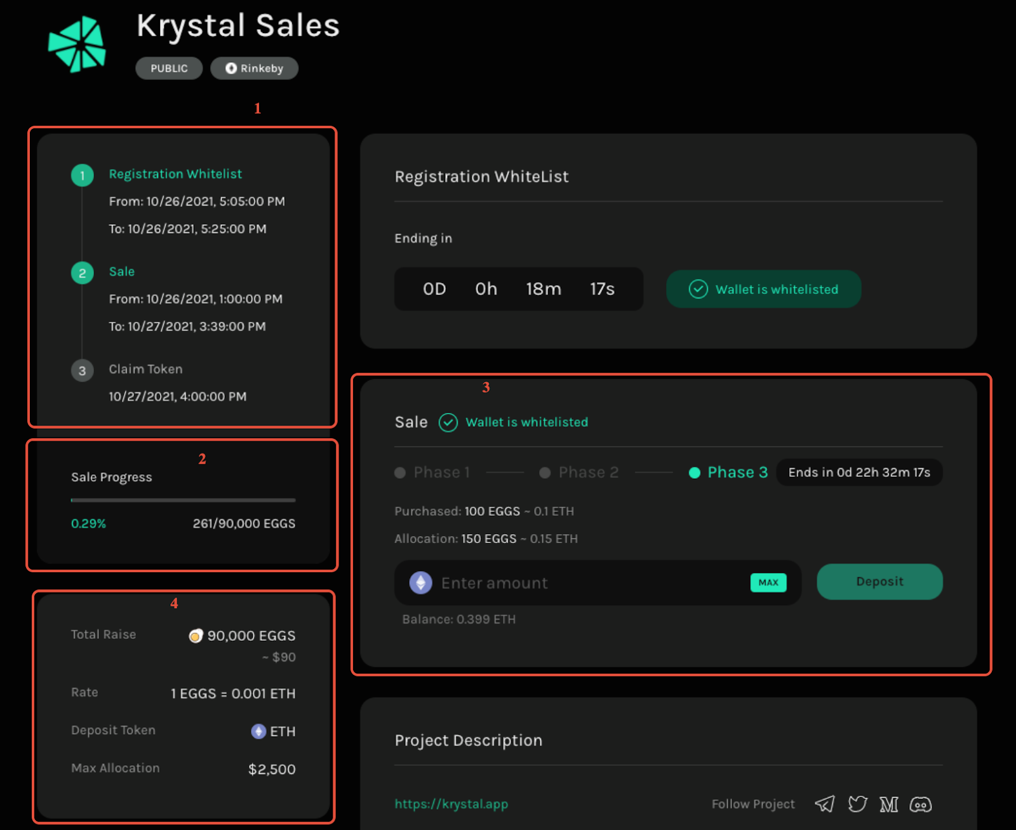Select the Phase 3 radio indicator

pyautogui.click(x=695, y=472)
